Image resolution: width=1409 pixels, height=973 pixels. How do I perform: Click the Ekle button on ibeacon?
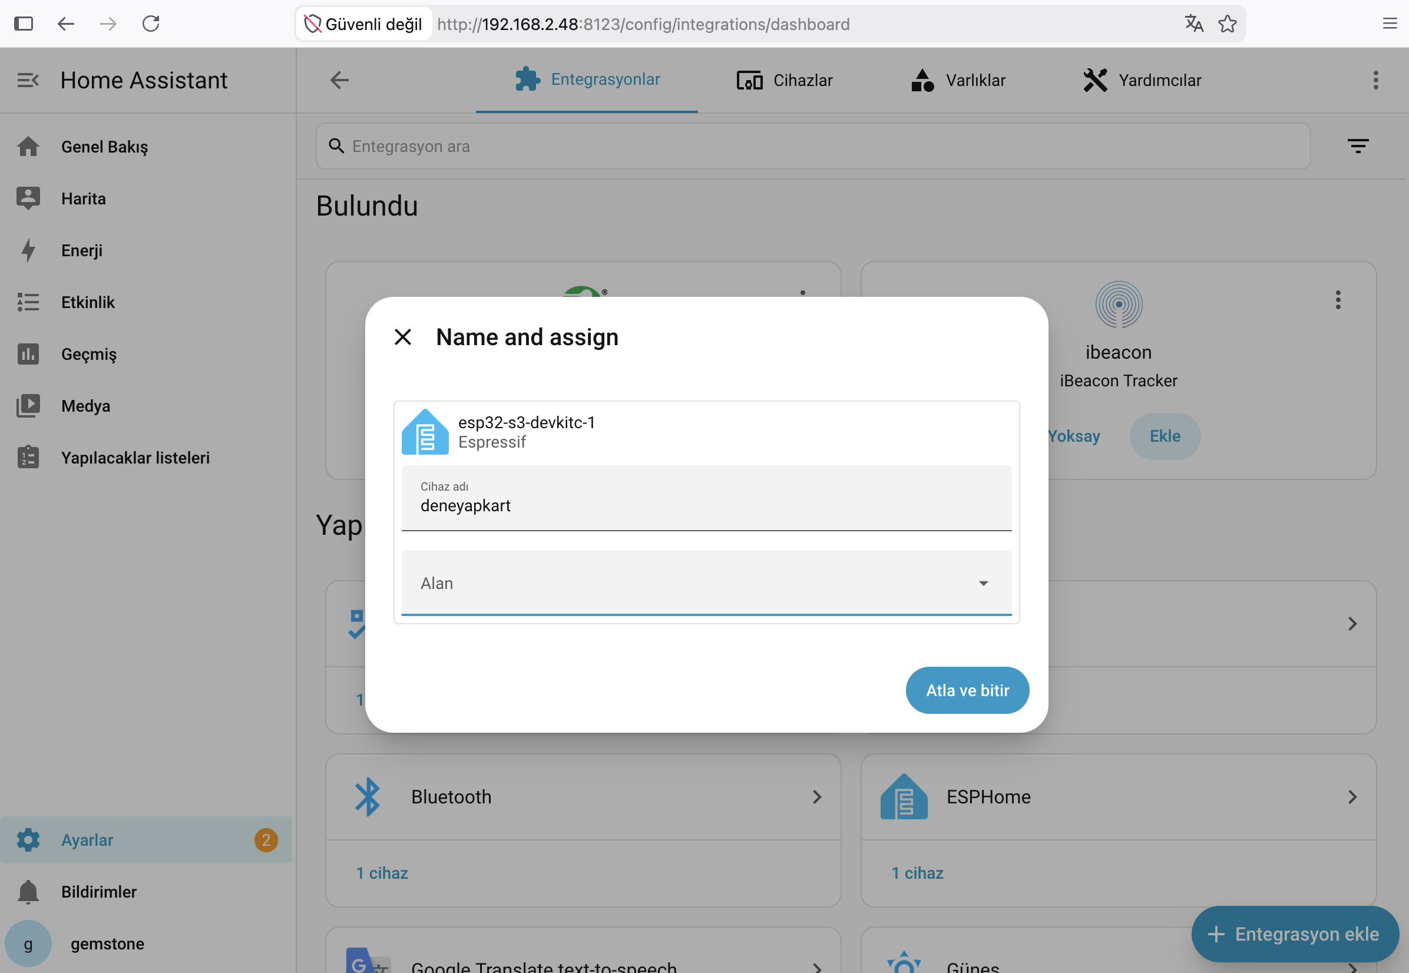[x=1165, y=436]
